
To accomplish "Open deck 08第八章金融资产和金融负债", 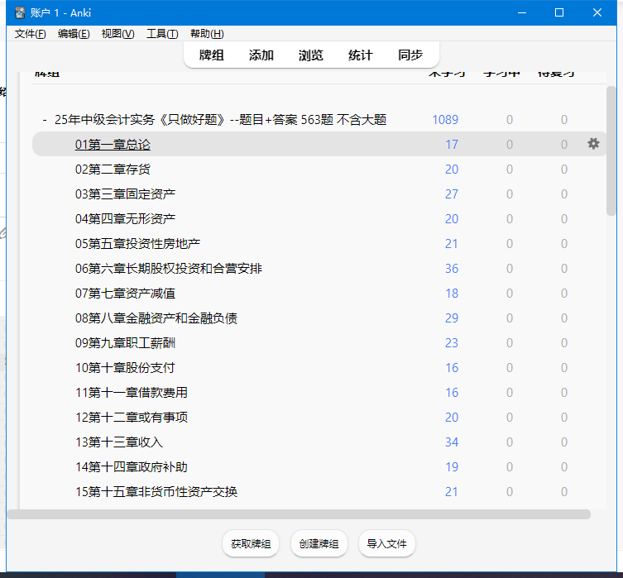I will [x=156, y=318].
